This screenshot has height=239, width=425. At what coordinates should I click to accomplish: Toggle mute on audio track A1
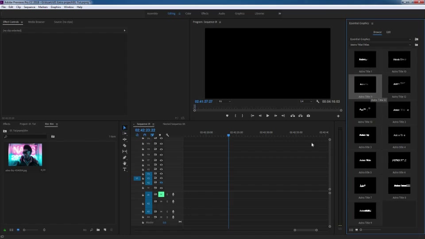point(161,194)
